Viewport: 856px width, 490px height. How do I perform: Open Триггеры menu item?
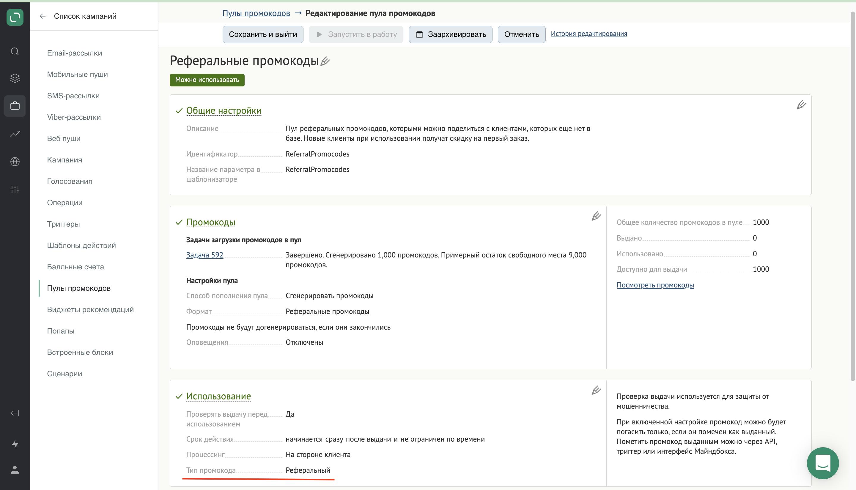coord(63,224)
